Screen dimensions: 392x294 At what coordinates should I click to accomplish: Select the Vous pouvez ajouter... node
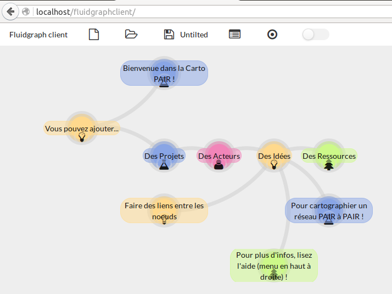82,128
